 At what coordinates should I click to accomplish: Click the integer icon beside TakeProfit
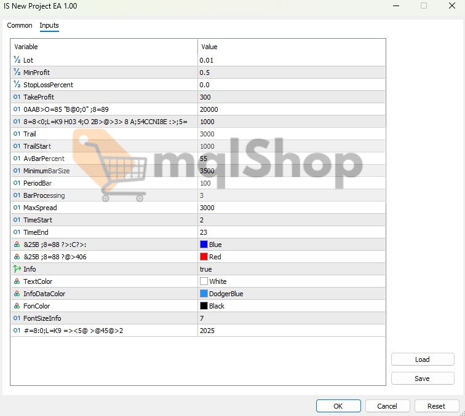coord(17,97)
